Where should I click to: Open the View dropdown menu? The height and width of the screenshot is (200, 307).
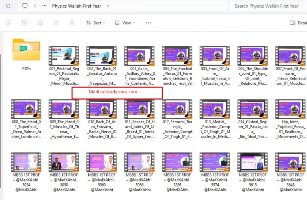coord(125,23)
